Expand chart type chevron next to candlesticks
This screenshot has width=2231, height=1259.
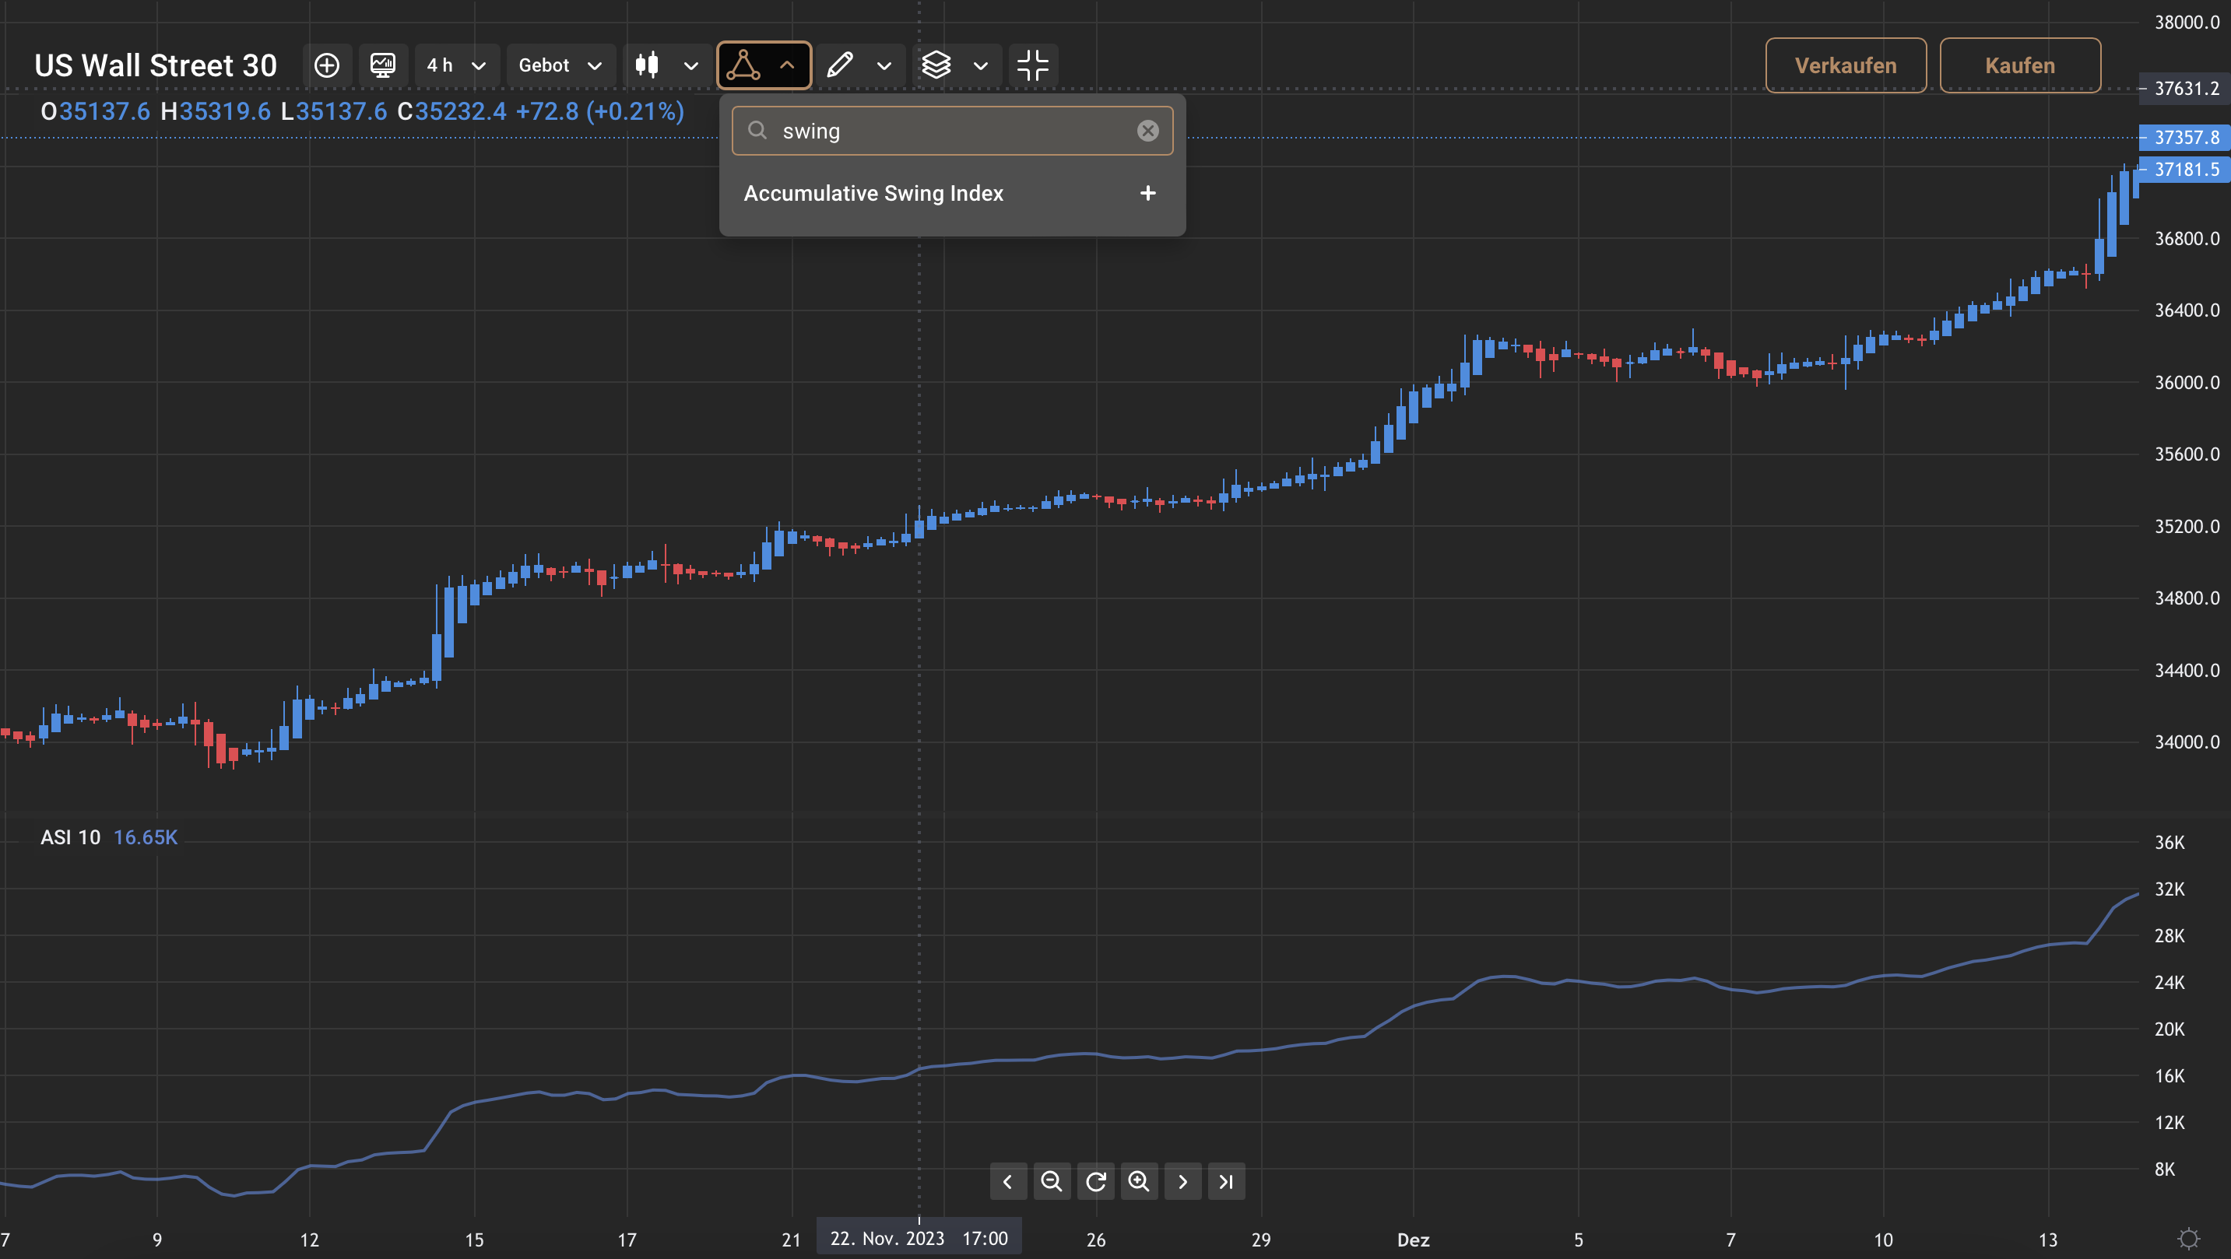point(691,66)
